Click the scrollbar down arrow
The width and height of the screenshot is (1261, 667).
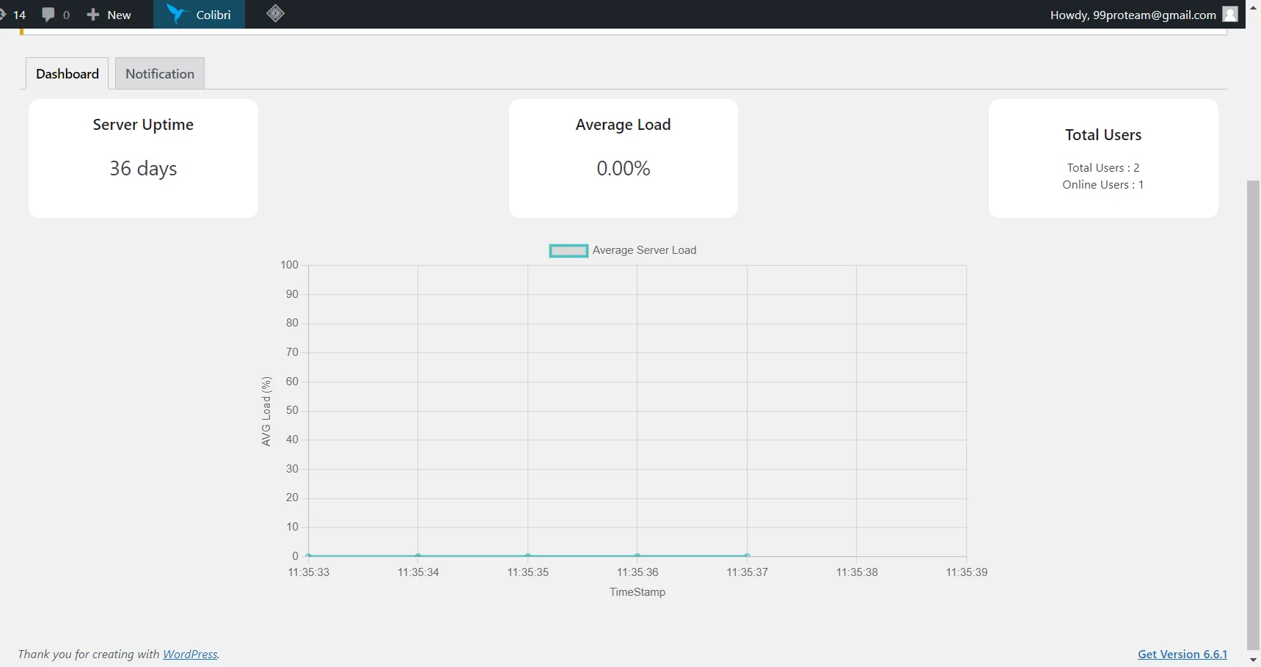click(1254, 660)
